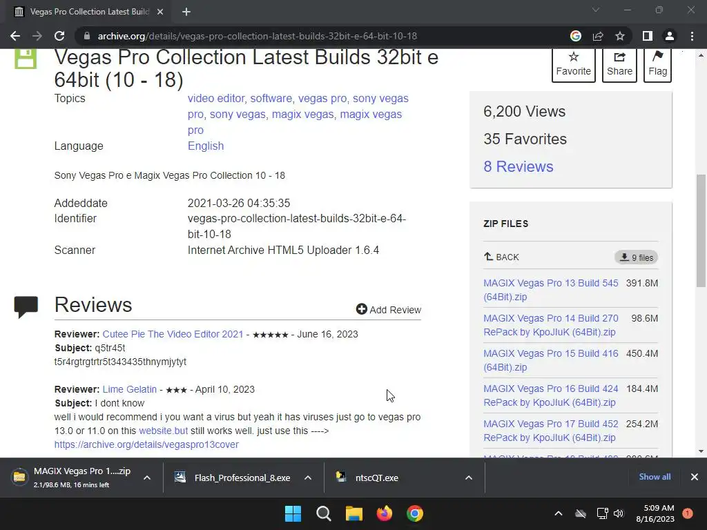The image size is (707, 530).
Task: Open browser side panel
Action: click(648, 36)
